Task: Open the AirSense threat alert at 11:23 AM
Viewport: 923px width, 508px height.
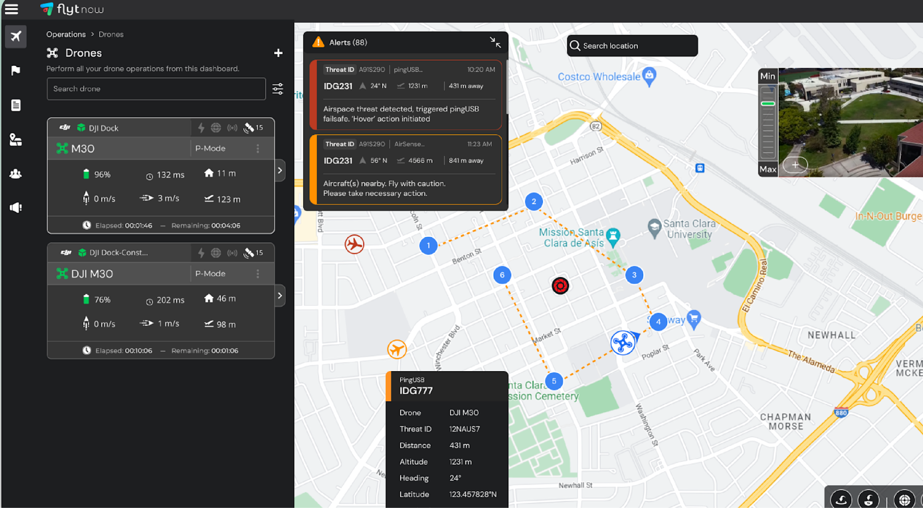Action: (x=406, y=169)
